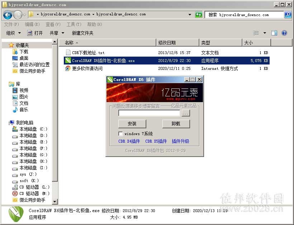
Task: Expand the 组织 dropdown
Action: pyautogui.click(x=13, y=33)
